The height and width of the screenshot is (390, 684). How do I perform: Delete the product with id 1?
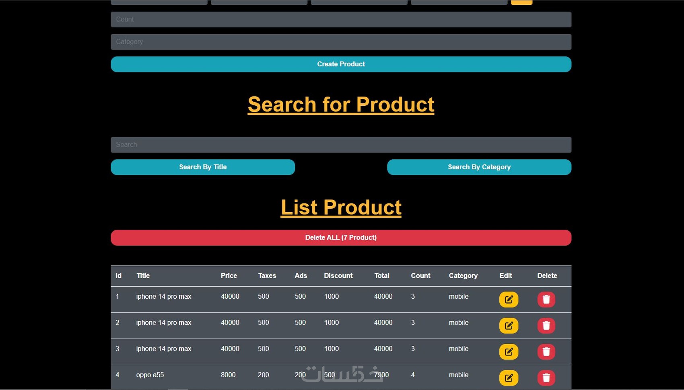pyautogui.click(x=546, y=300)
